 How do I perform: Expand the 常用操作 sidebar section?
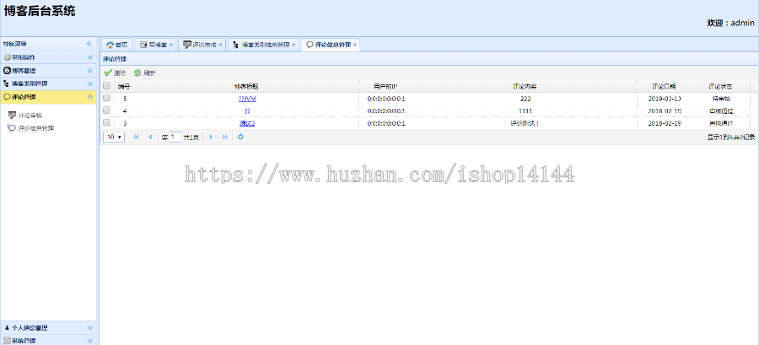[89, 57]
